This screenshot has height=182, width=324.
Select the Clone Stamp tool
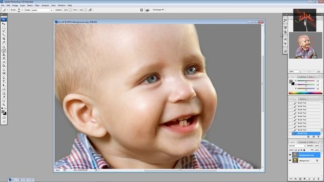pos(4,55)
